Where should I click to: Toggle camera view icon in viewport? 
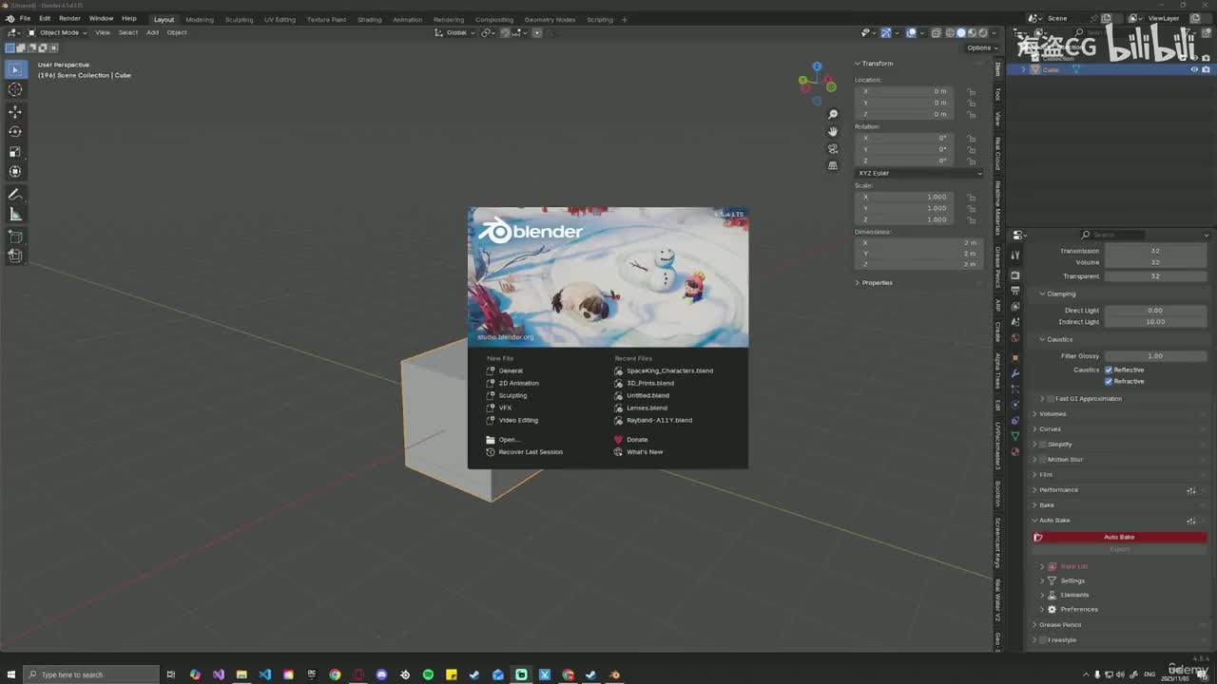click(x=833, y=149)
